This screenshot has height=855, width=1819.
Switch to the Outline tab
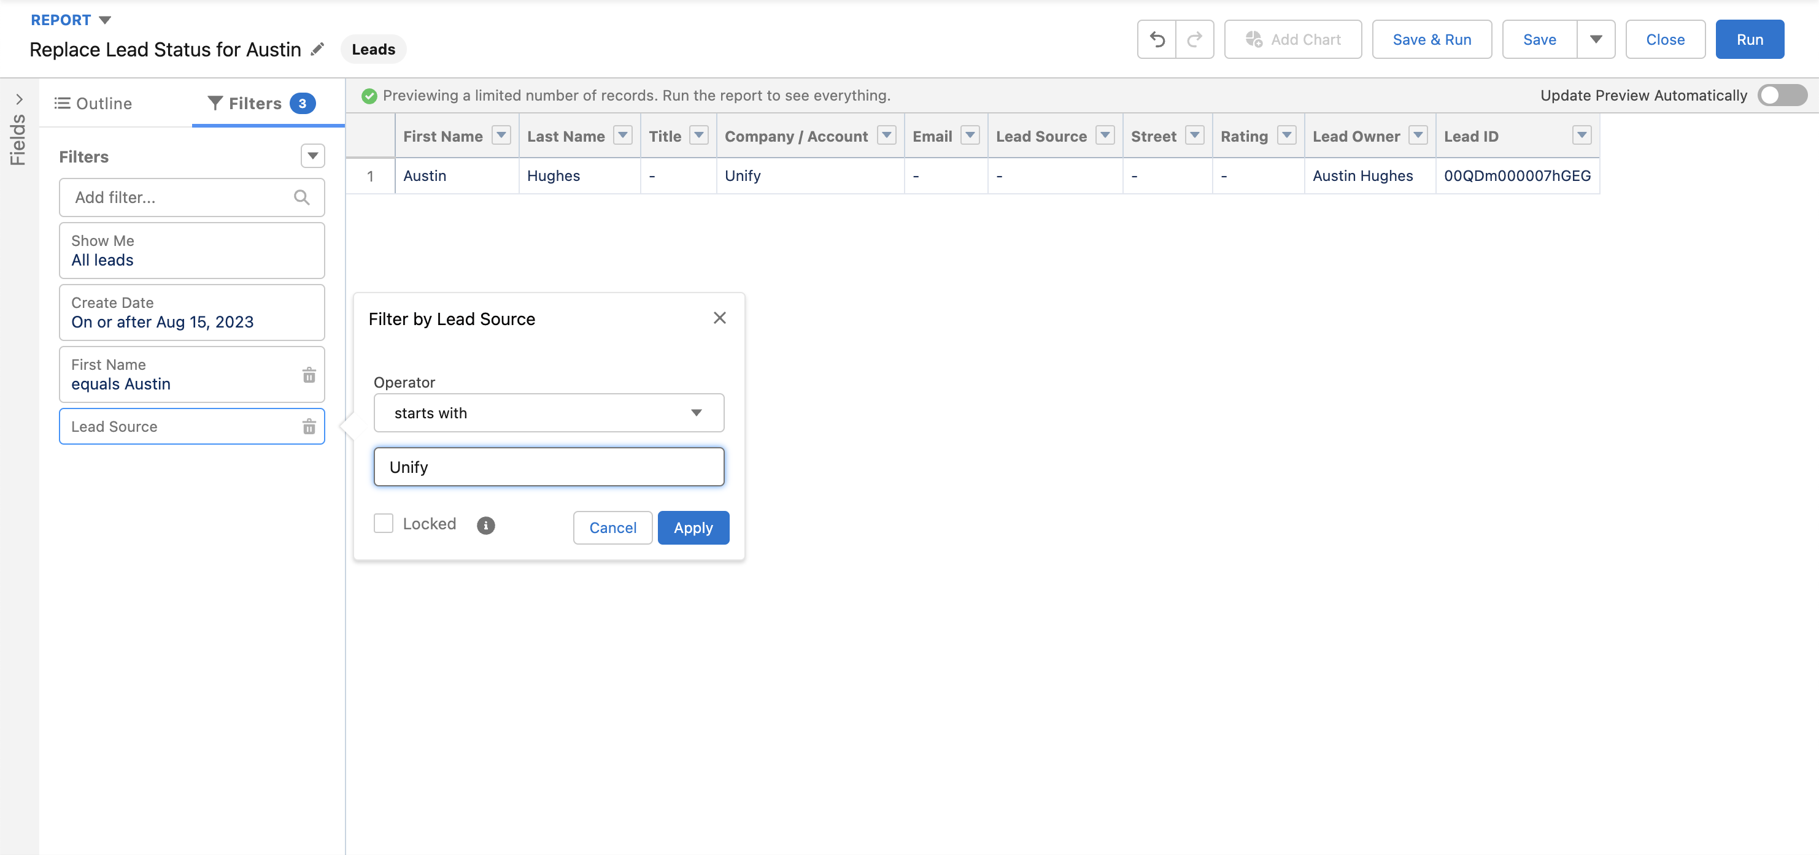click(x=93, y=103)
